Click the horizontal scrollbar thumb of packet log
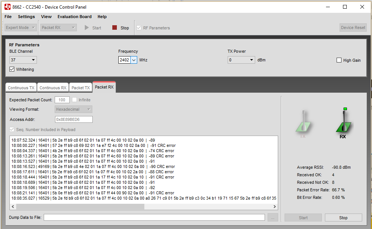Screen dimensions: 372x229 80,206
